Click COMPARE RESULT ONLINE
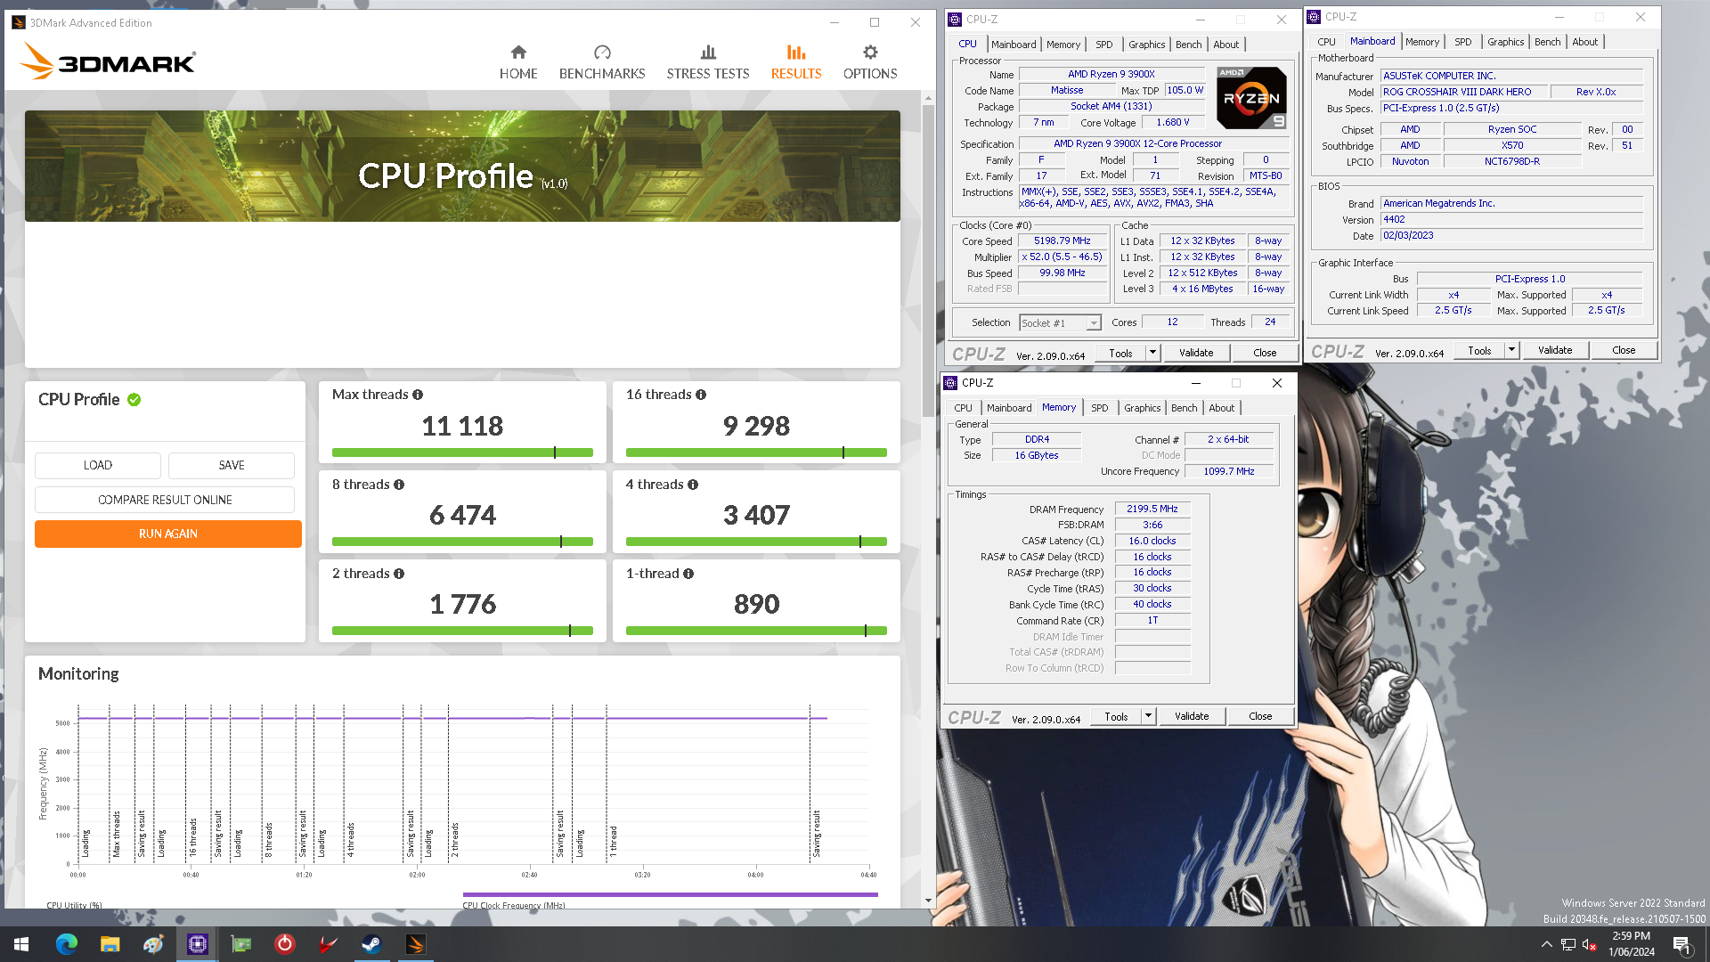 pyautogui.click(x=165, y=500)
